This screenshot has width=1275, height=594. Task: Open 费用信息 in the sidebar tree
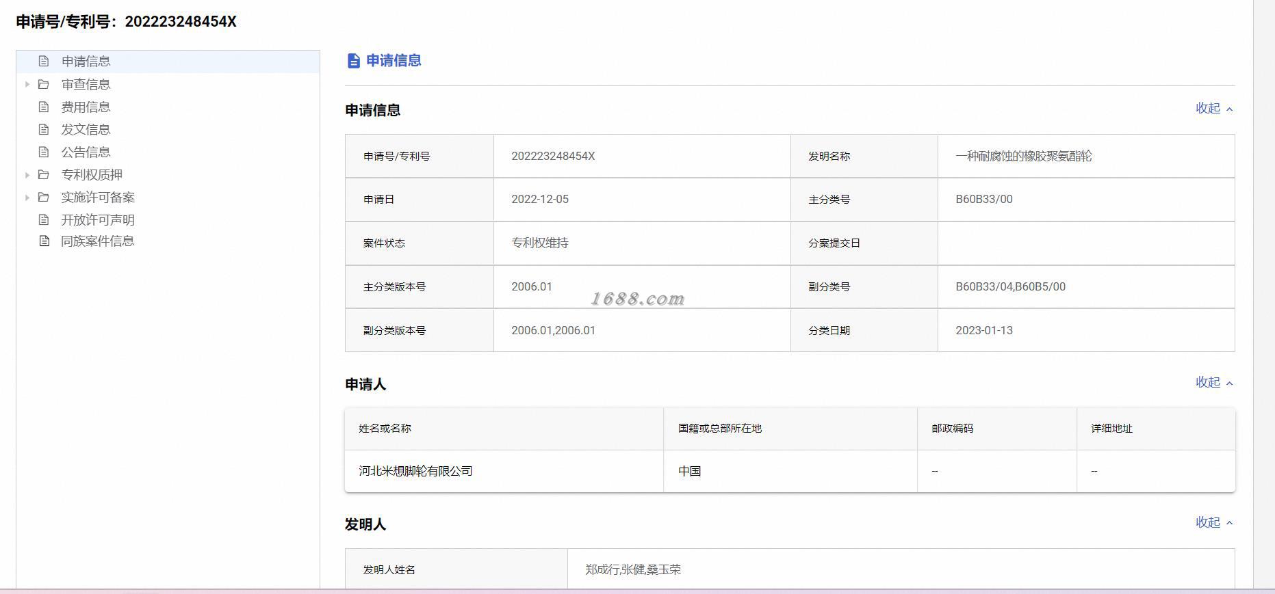pos(86,107)
